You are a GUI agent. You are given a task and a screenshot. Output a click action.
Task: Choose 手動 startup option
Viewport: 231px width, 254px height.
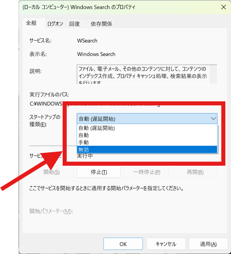point(147,142)
